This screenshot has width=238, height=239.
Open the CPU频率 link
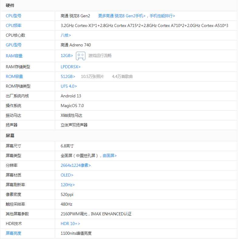click(x=14, y=25)
